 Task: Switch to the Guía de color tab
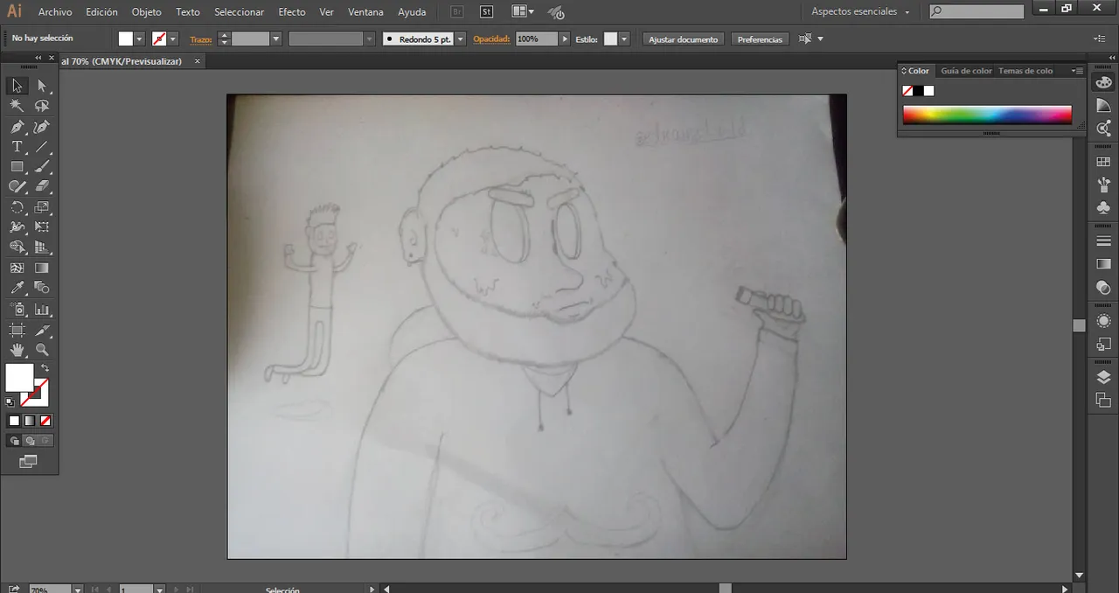tap(966, 71)
